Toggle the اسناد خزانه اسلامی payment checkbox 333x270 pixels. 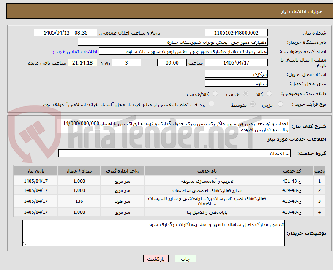(x=212, y=104)
